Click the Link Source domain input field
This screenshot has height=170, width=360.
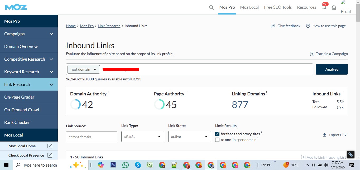(x=92, y=137)
